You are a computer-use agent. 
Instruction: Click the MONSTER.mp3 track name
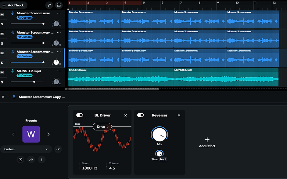coord(29,71)
